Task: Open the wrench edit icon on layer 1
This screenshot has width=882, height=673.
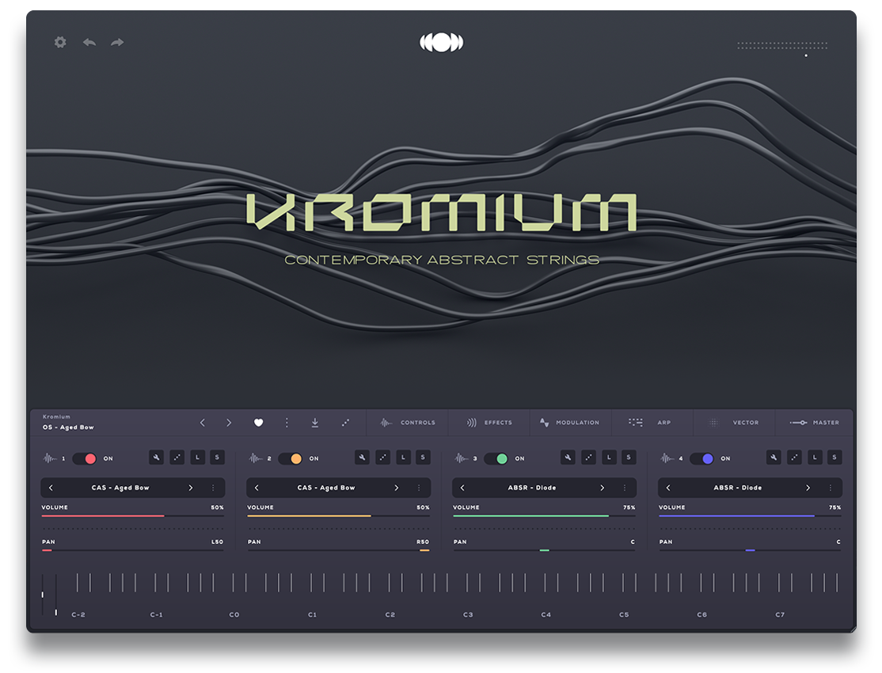Action: pyautogui.click(x=156, y=458)
